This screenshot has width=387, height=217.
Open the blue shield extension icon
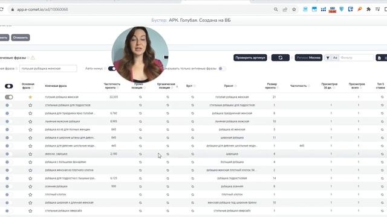tap(342, 10)
